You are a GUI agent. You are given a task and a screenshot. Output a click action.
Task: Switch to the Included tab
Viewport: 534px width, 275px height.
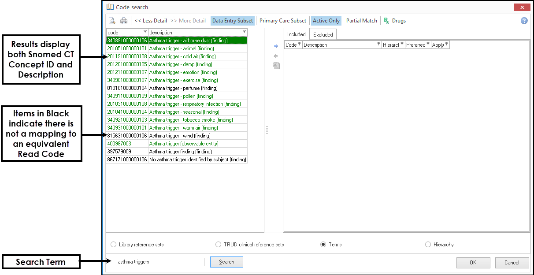(x=297, y=34)
